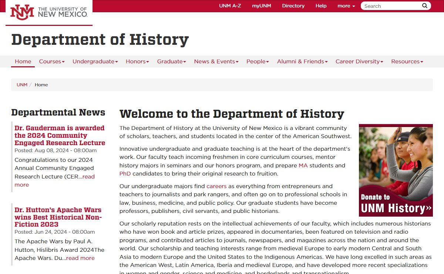Expand the Resources menu
This screenshot has height=274, width=444.
(x=407, y=61)
